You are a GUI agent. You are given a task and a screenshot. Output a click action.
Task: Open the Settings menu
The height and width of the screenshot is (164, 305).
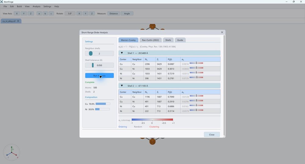pos(47,6)
